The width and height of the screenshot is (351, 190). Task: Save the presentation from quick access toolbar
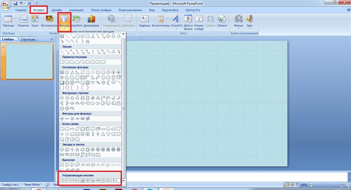tap(15, 3)
